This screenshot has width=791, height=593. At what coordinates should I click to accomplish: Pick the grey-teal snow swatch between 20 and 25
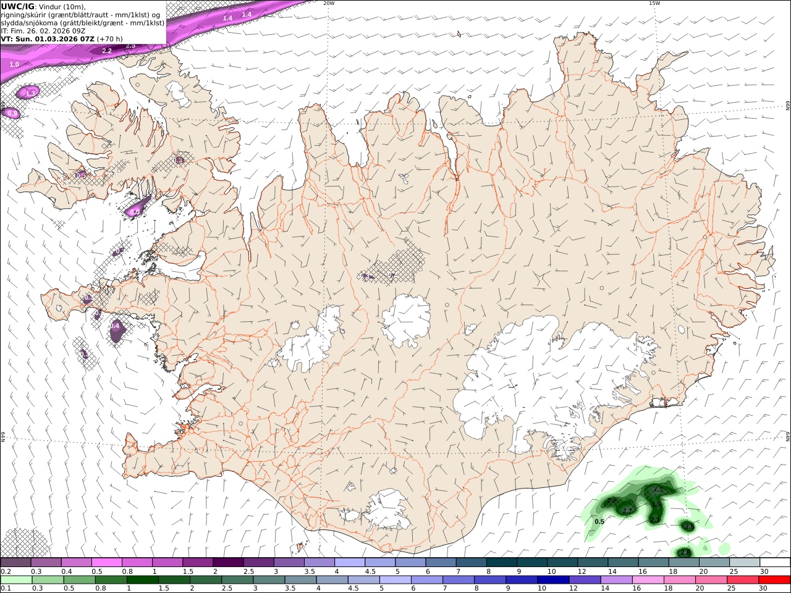coord(714,562)
